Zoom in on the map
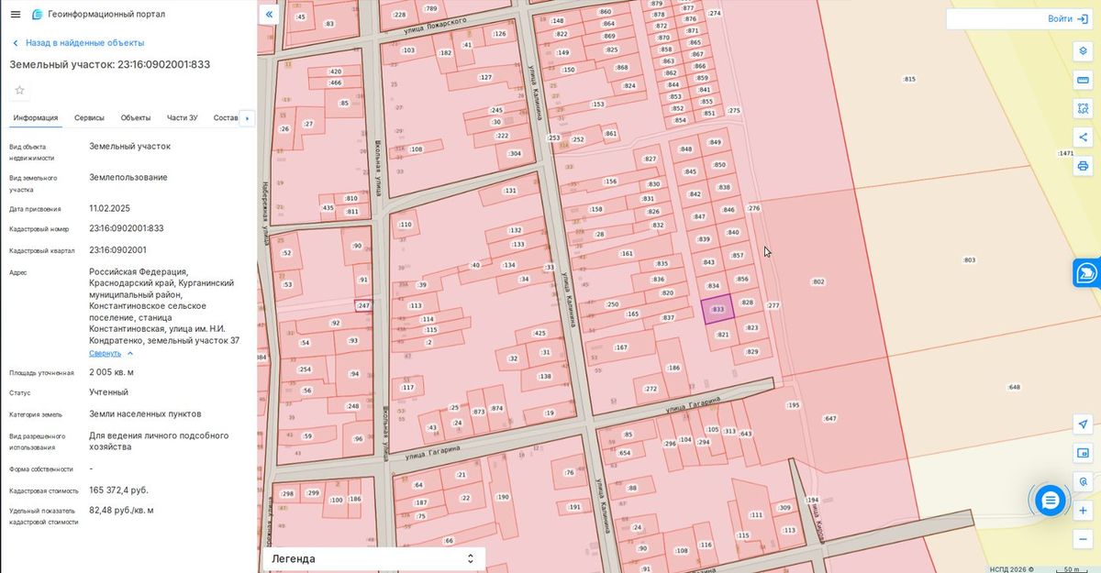Screen dimensions: 1101x573 point(1083,510)
